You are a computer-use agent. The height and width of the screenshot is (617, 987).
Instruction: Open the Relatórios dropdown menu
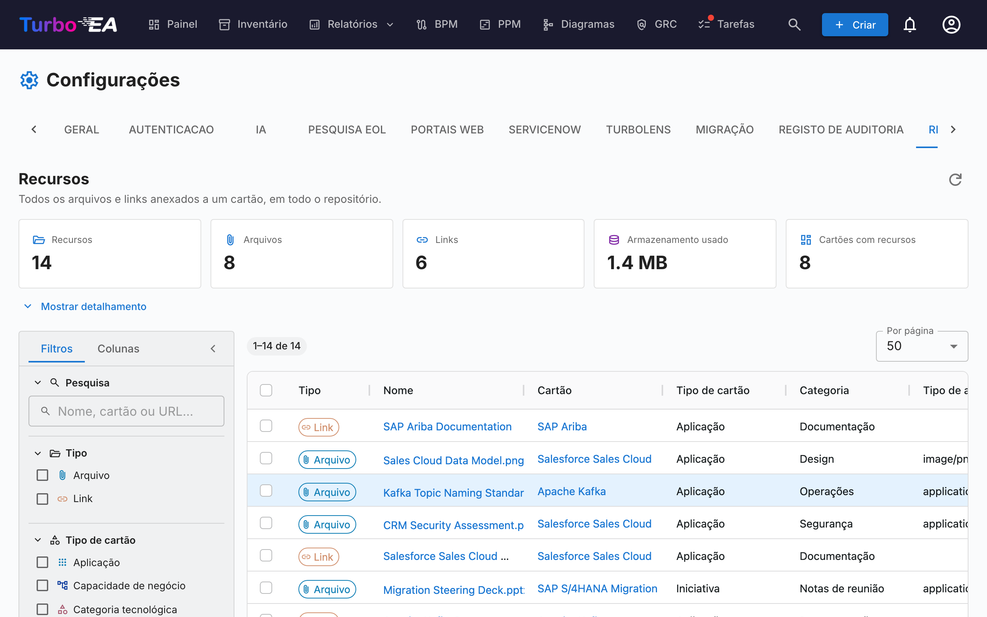click(352, 24)
